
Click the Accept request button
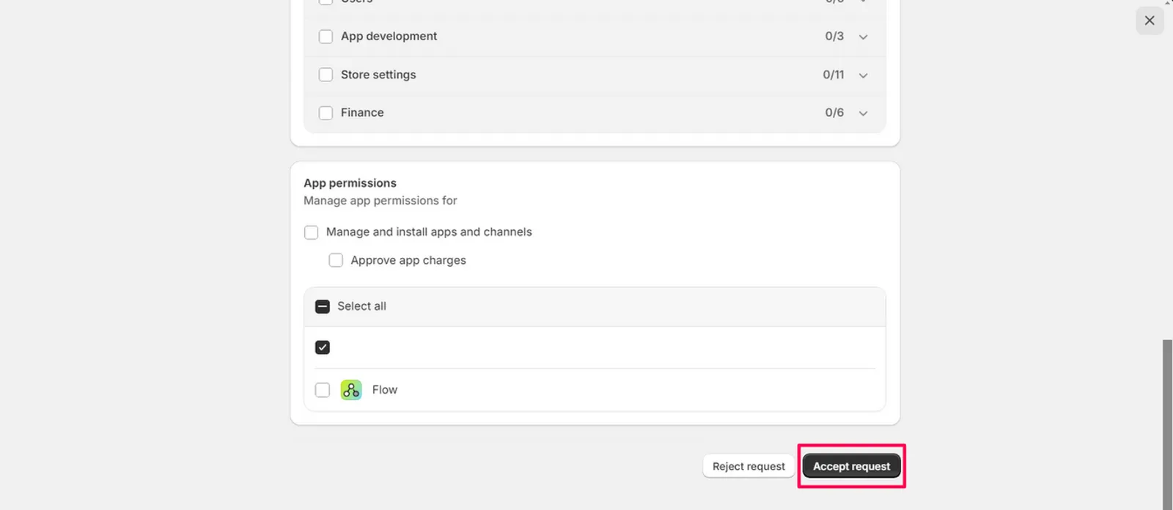click(x=851, y=466)
